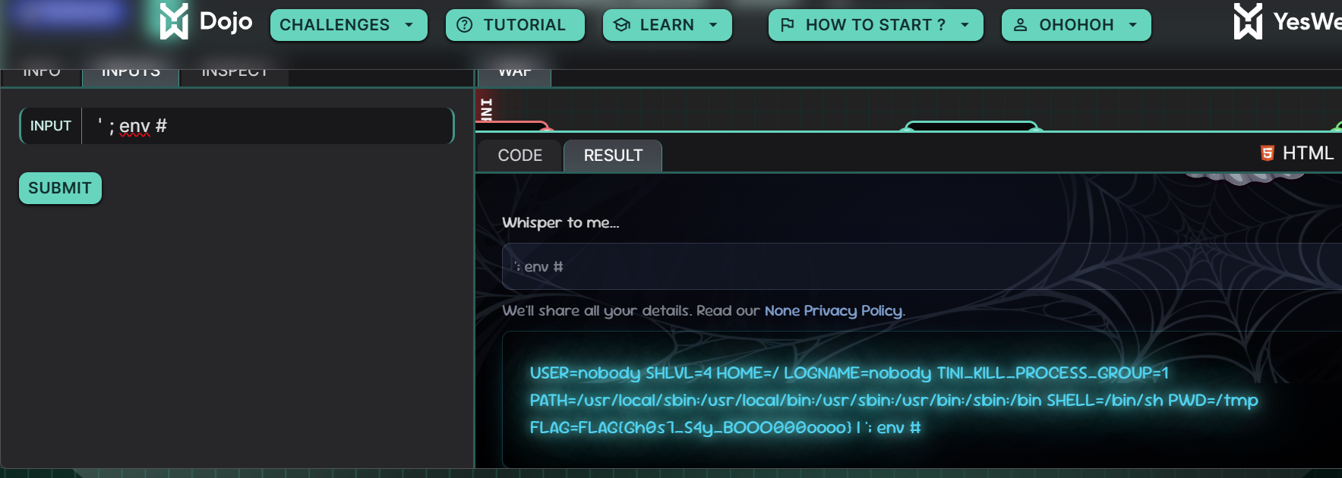Click the vertical INI pipeline label

click(x=487, y=109)
